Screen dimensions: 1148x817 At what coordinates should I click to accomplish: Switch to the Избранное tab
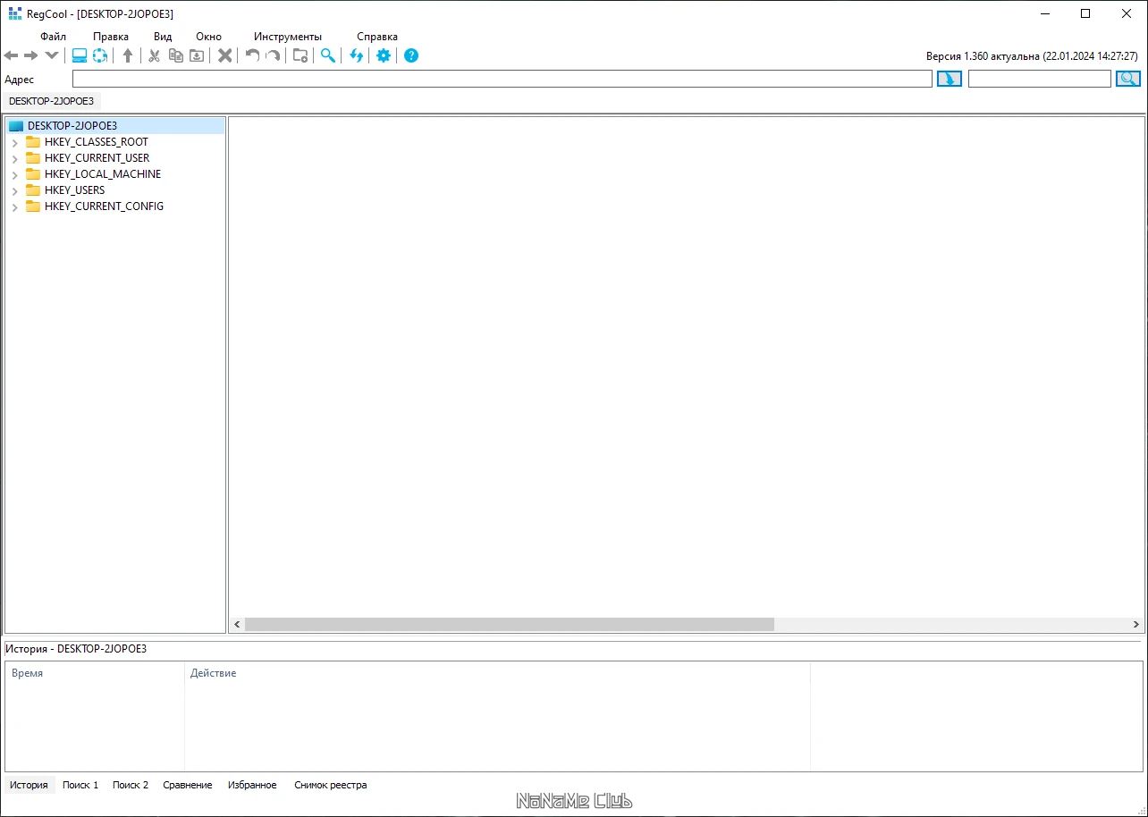click(252, 785)
